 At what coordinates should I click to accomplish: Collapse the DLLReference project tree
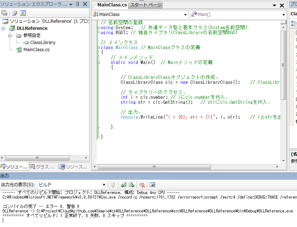(3, 28)
